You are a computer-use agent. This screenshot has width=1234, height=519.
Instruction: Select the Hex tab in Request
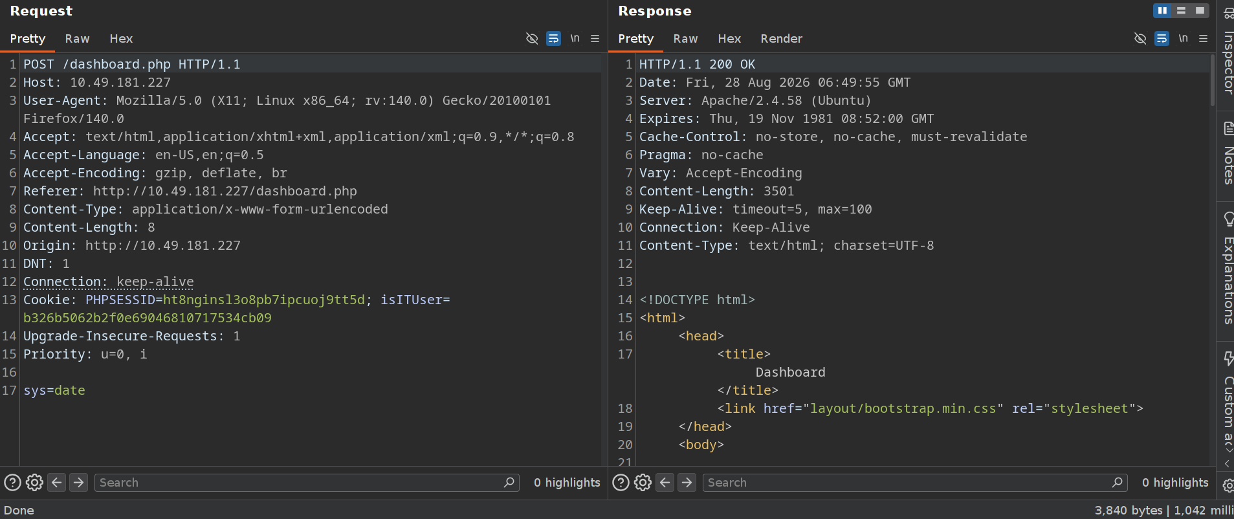(x=121, y=39)
